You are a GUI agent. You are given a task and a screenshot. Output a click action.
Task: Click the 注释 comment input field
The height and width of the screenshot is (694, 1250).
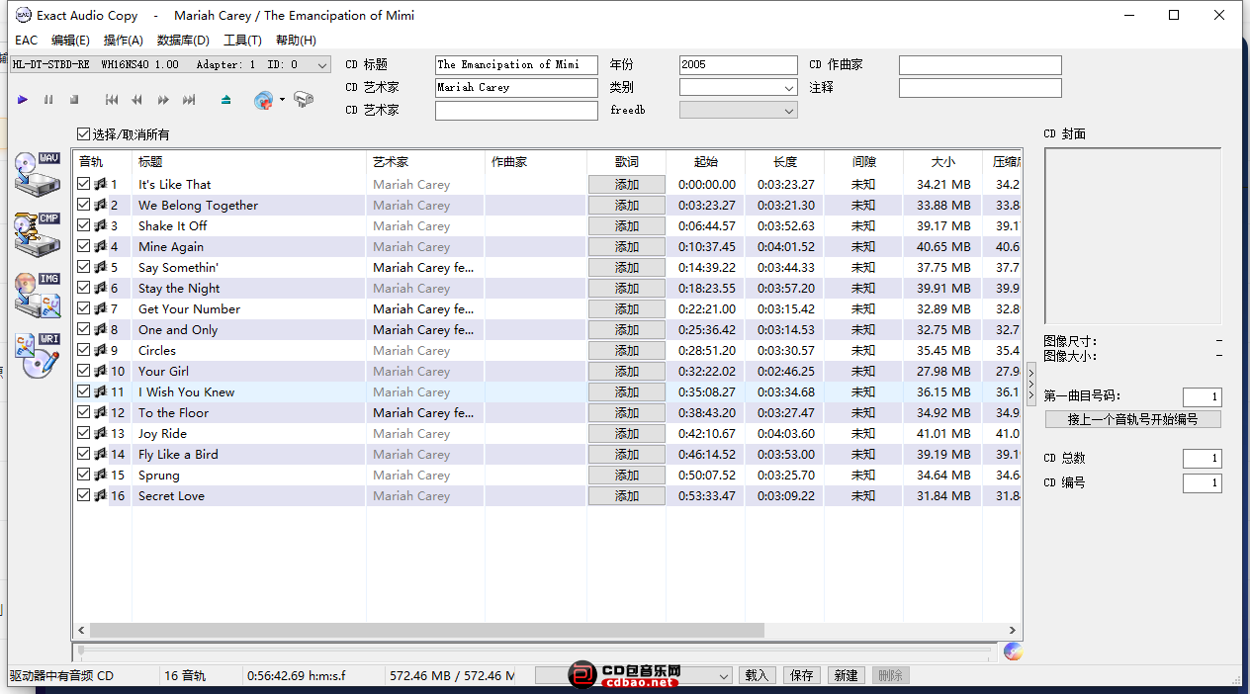980,88
